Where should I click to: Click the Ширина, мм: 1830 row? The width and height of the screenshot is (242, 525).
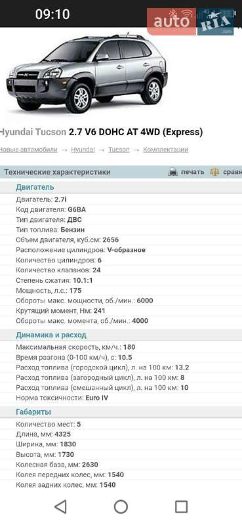[121, 444]
